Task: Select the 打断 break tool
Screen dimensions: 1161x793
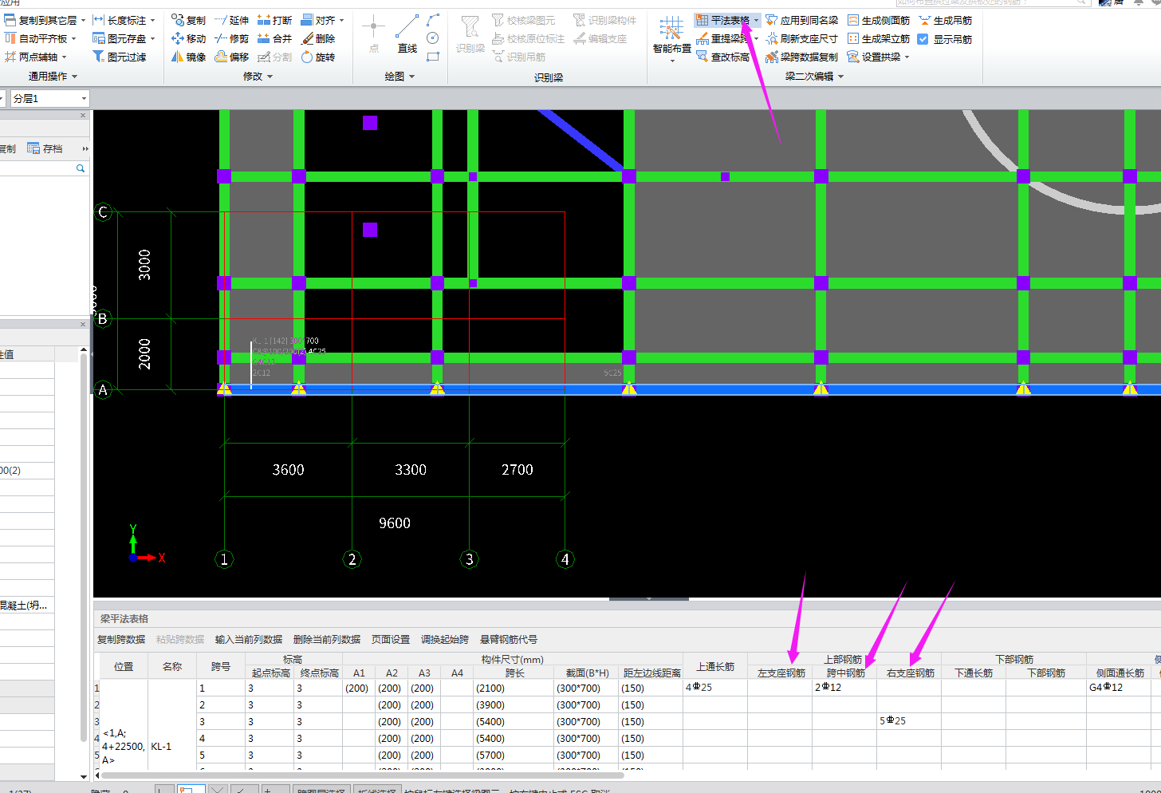Action: point(275,20)
